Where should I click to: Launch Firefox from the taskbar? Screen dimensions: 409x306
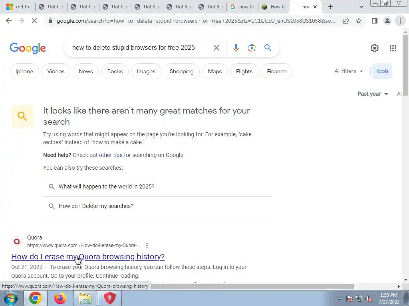(x=60, y=298)
